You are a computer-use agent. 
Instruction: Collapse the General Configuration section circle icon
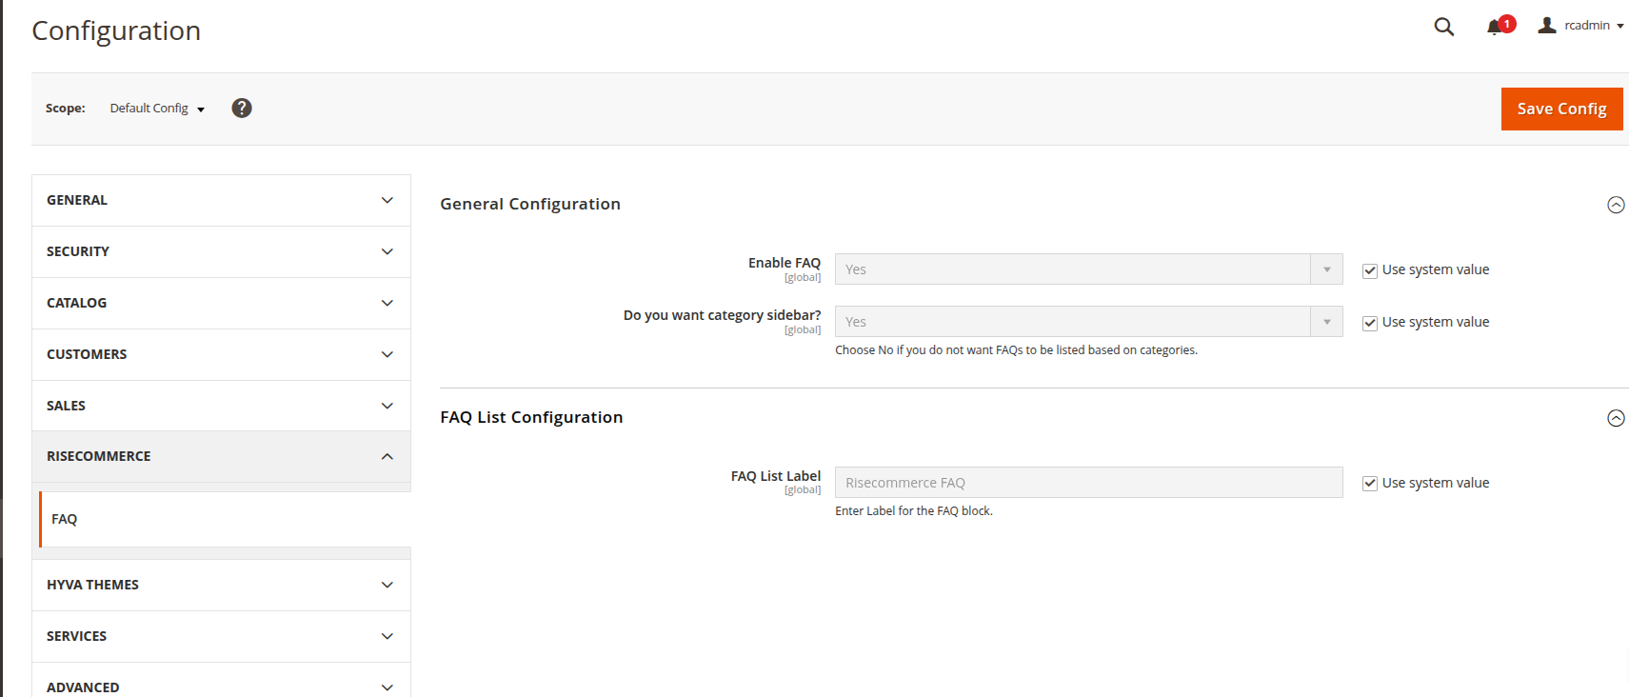pyautogui.click(x=1616, y=205)
